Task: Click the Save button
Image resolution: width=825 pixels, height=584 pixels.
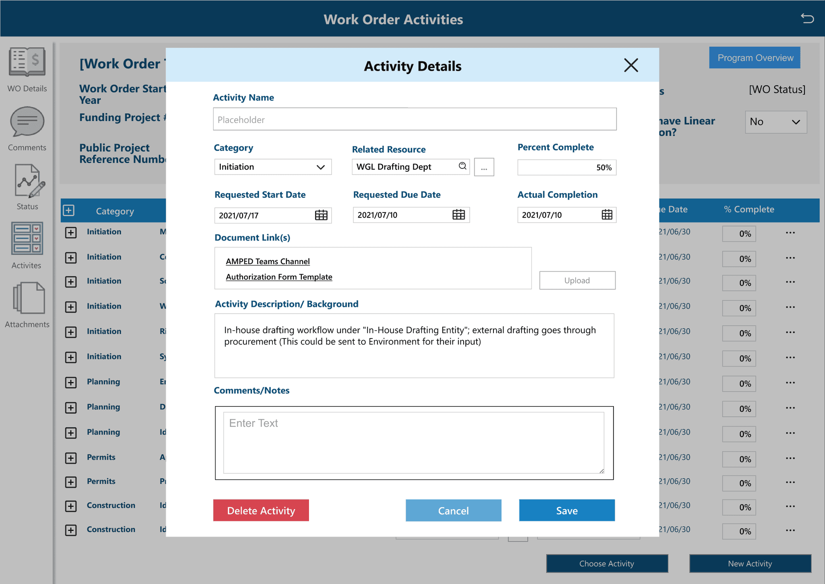Action: click(x=566, y=510)
